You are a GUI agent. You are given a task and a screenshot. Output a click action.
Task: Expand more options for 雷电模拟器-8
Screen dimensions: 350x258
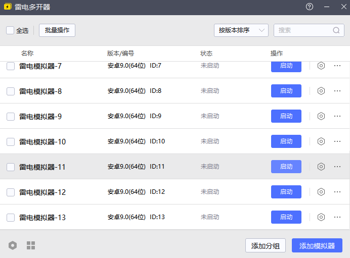pos(337,91)
